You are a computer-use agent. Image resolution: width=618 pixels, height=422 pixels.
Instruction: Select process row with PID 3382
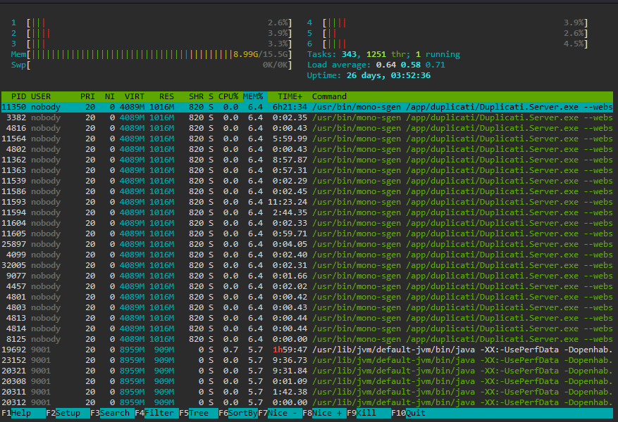click(x=307, y=117)
